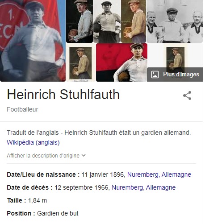Expand Afficher la description d'origine

coord(46,156)
